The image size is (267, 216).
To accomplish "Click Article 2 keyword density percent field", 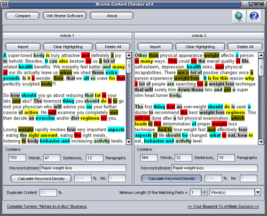I will (213, 179).
